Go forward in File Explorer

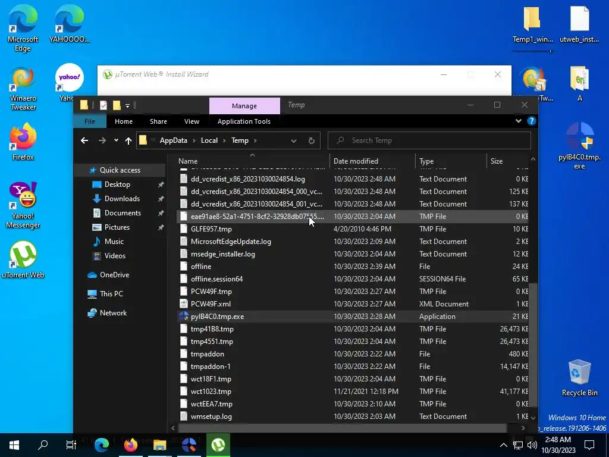(102, 140)
